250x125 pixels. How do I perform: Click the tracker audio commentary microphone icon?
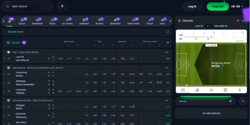[x=240, y=90]
